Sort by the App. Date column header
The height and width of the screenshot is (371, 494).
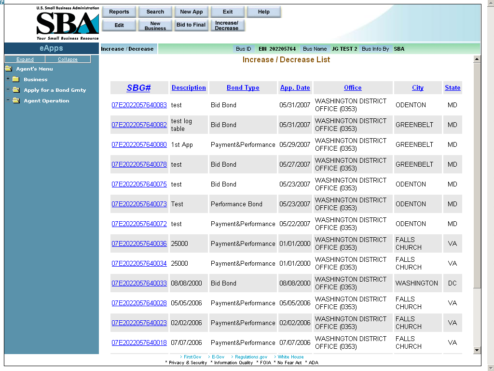(x=295, y=88)
